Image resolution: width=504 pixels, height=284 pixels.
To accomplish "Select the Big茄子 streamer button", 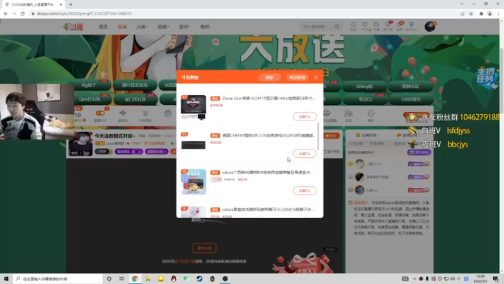I will click(89, 85).
